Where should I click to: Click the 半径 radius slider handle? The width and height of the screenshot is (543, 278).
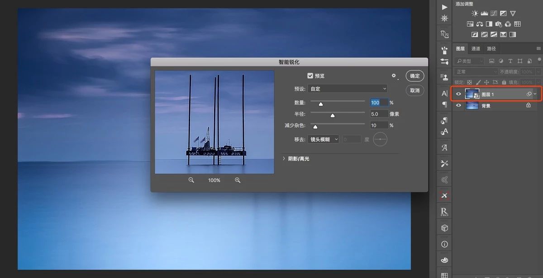coord(333,116)
